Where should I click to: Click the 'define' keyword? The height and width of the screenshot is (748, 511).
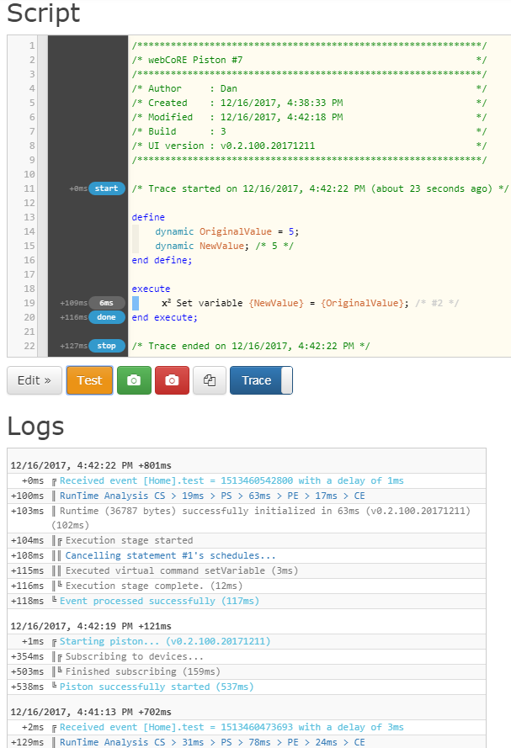coord(148,217)
